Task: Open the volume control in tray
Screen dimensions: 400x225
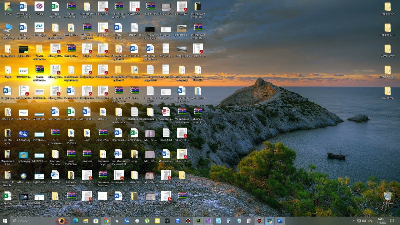Action: click(x=364, y=221)
